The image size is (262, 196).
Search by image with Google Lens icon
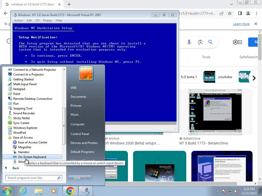[x=200, y=42]
